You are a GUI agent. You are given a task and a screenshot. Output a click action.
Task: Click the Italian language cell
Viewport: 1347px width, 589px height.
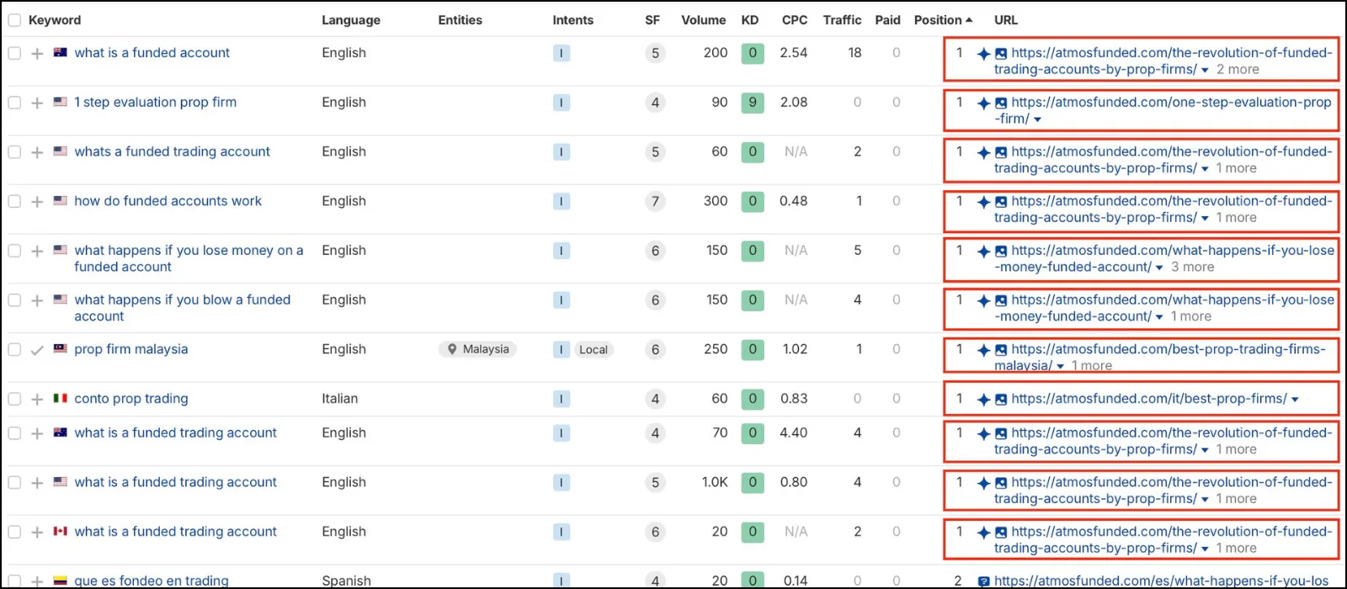coord(340,399)
